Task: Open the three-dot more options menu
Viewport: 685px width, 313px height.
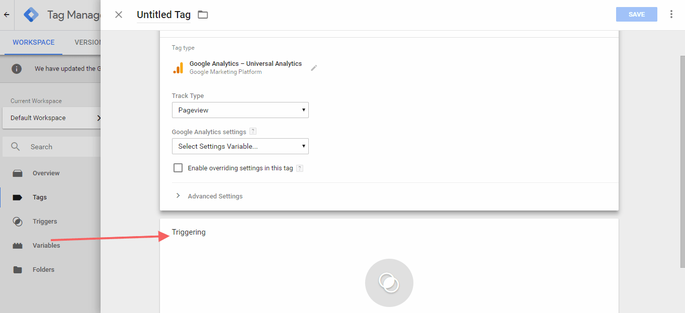Action: click(671, 15)
